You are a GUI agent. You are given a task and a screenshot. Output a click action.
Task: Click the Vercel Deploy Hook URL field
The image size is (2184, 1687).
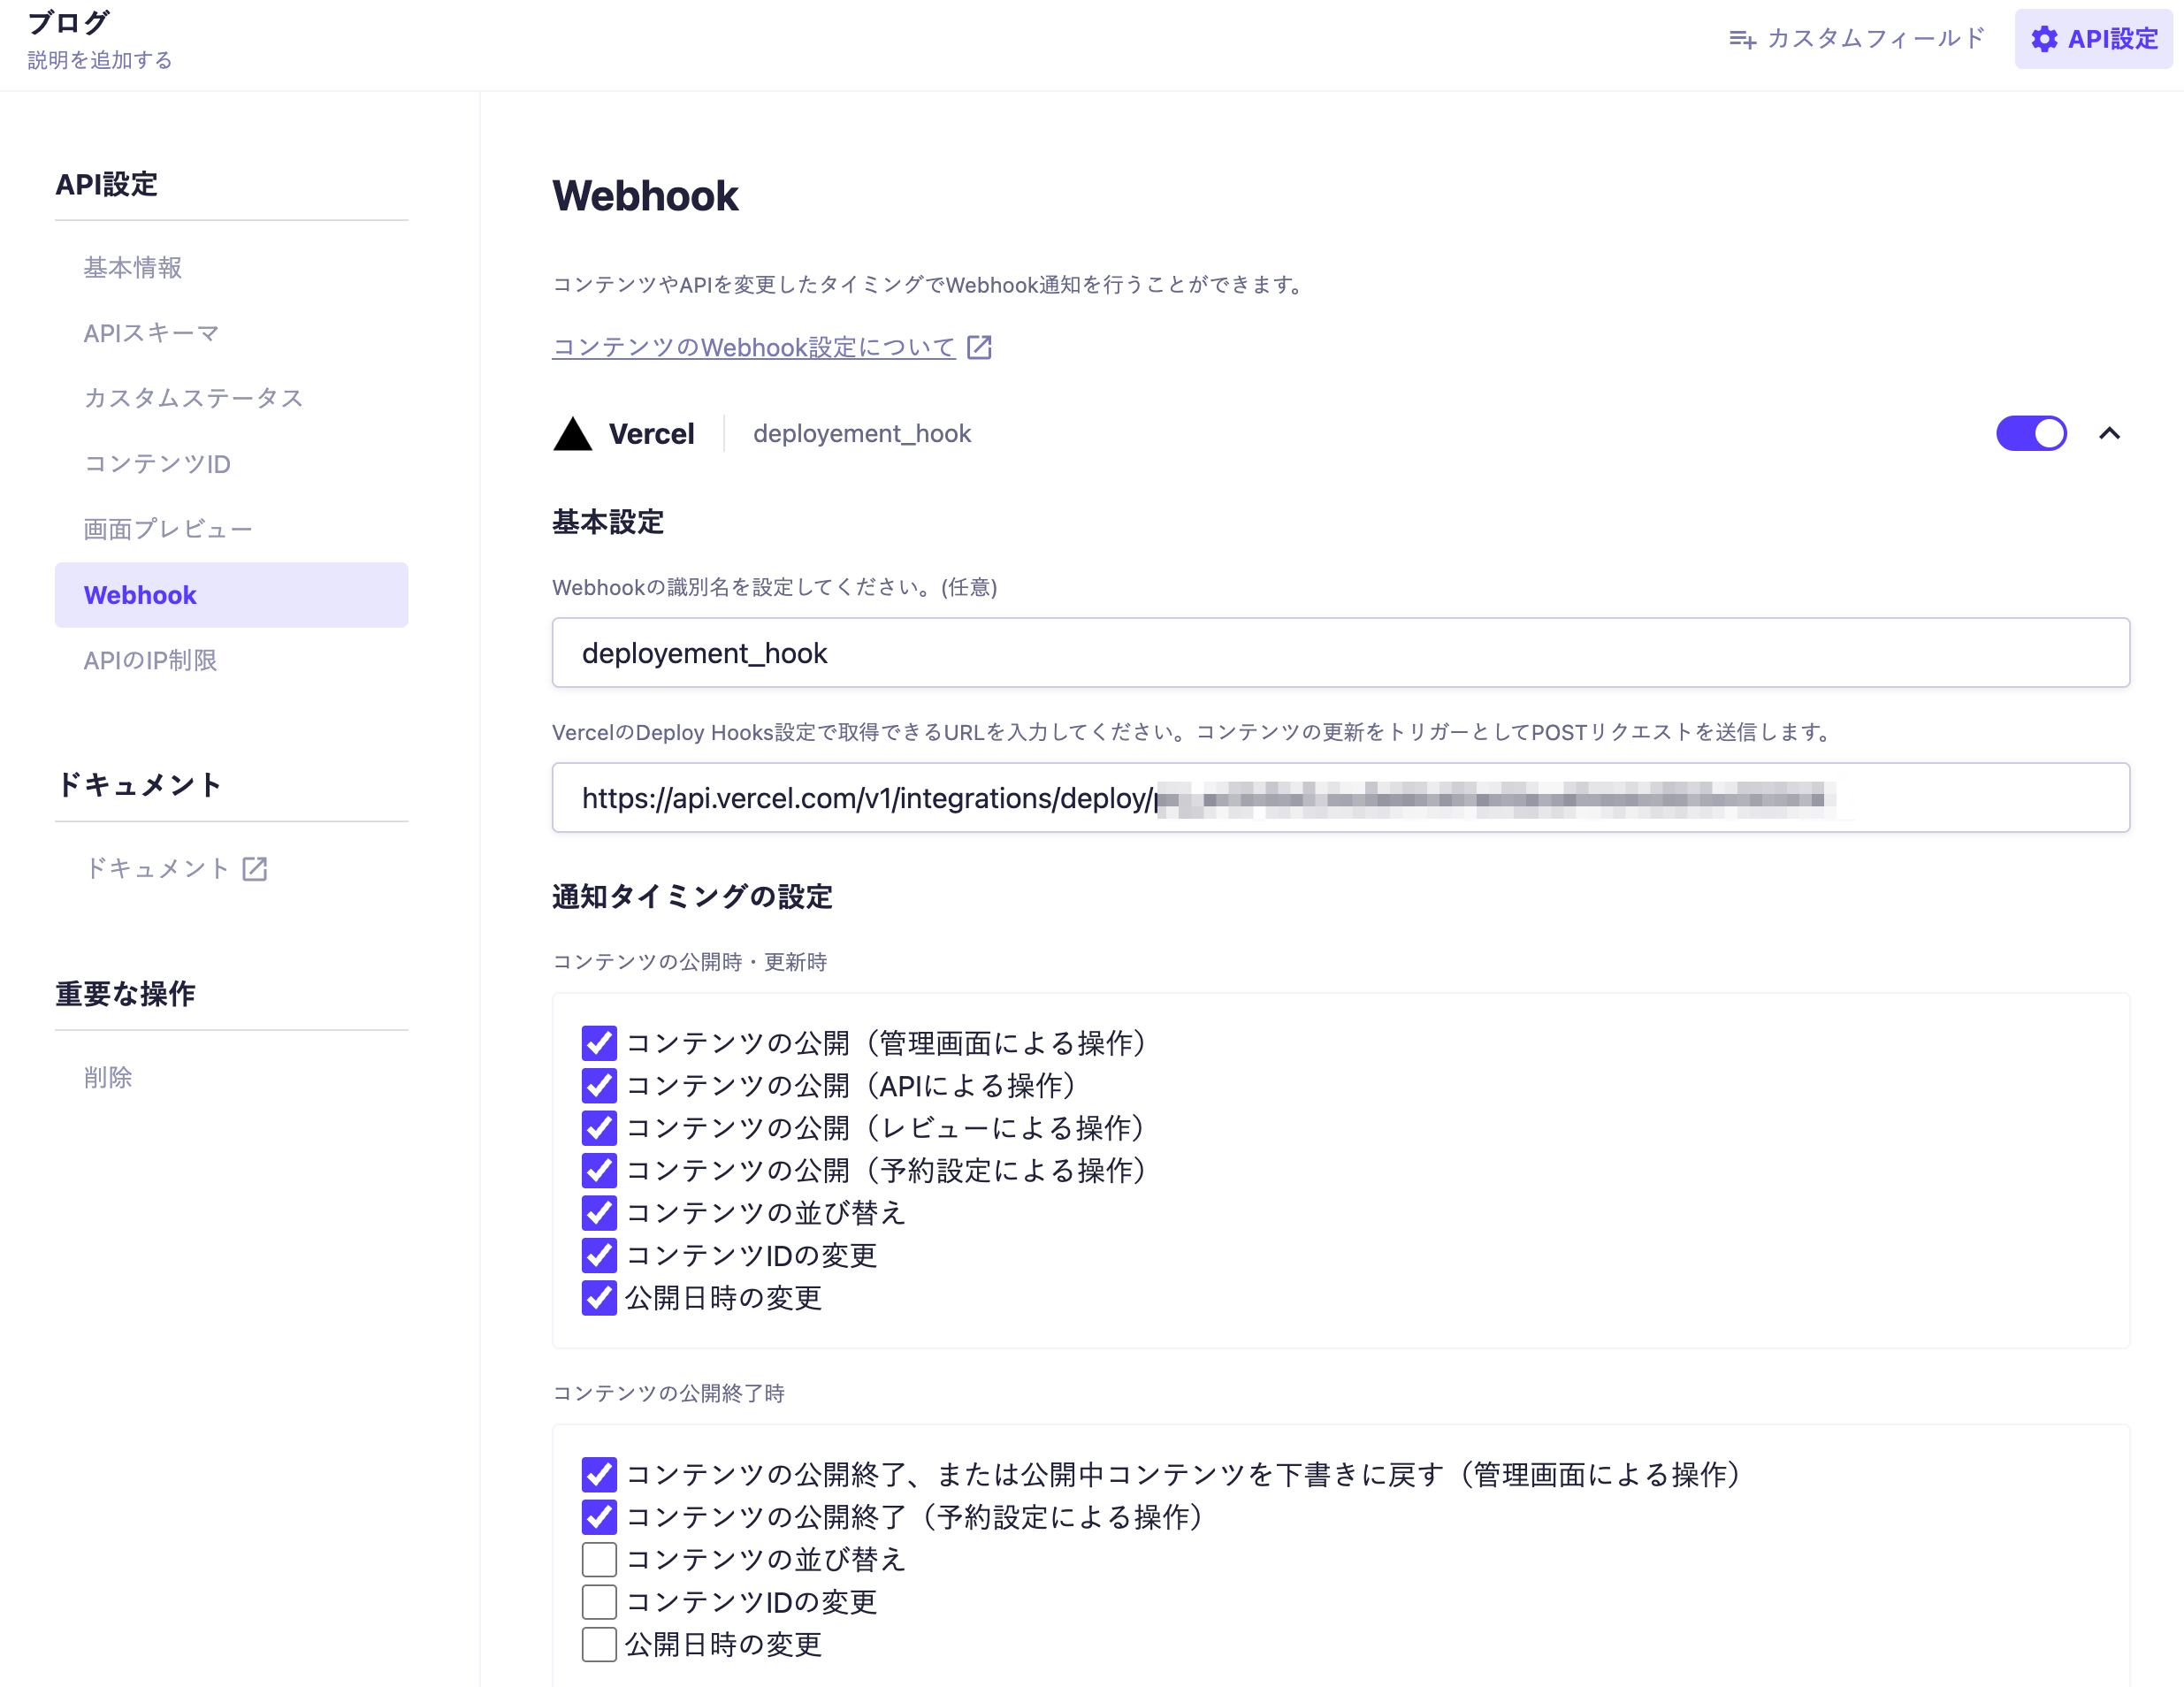click(x=1340, y=798)
